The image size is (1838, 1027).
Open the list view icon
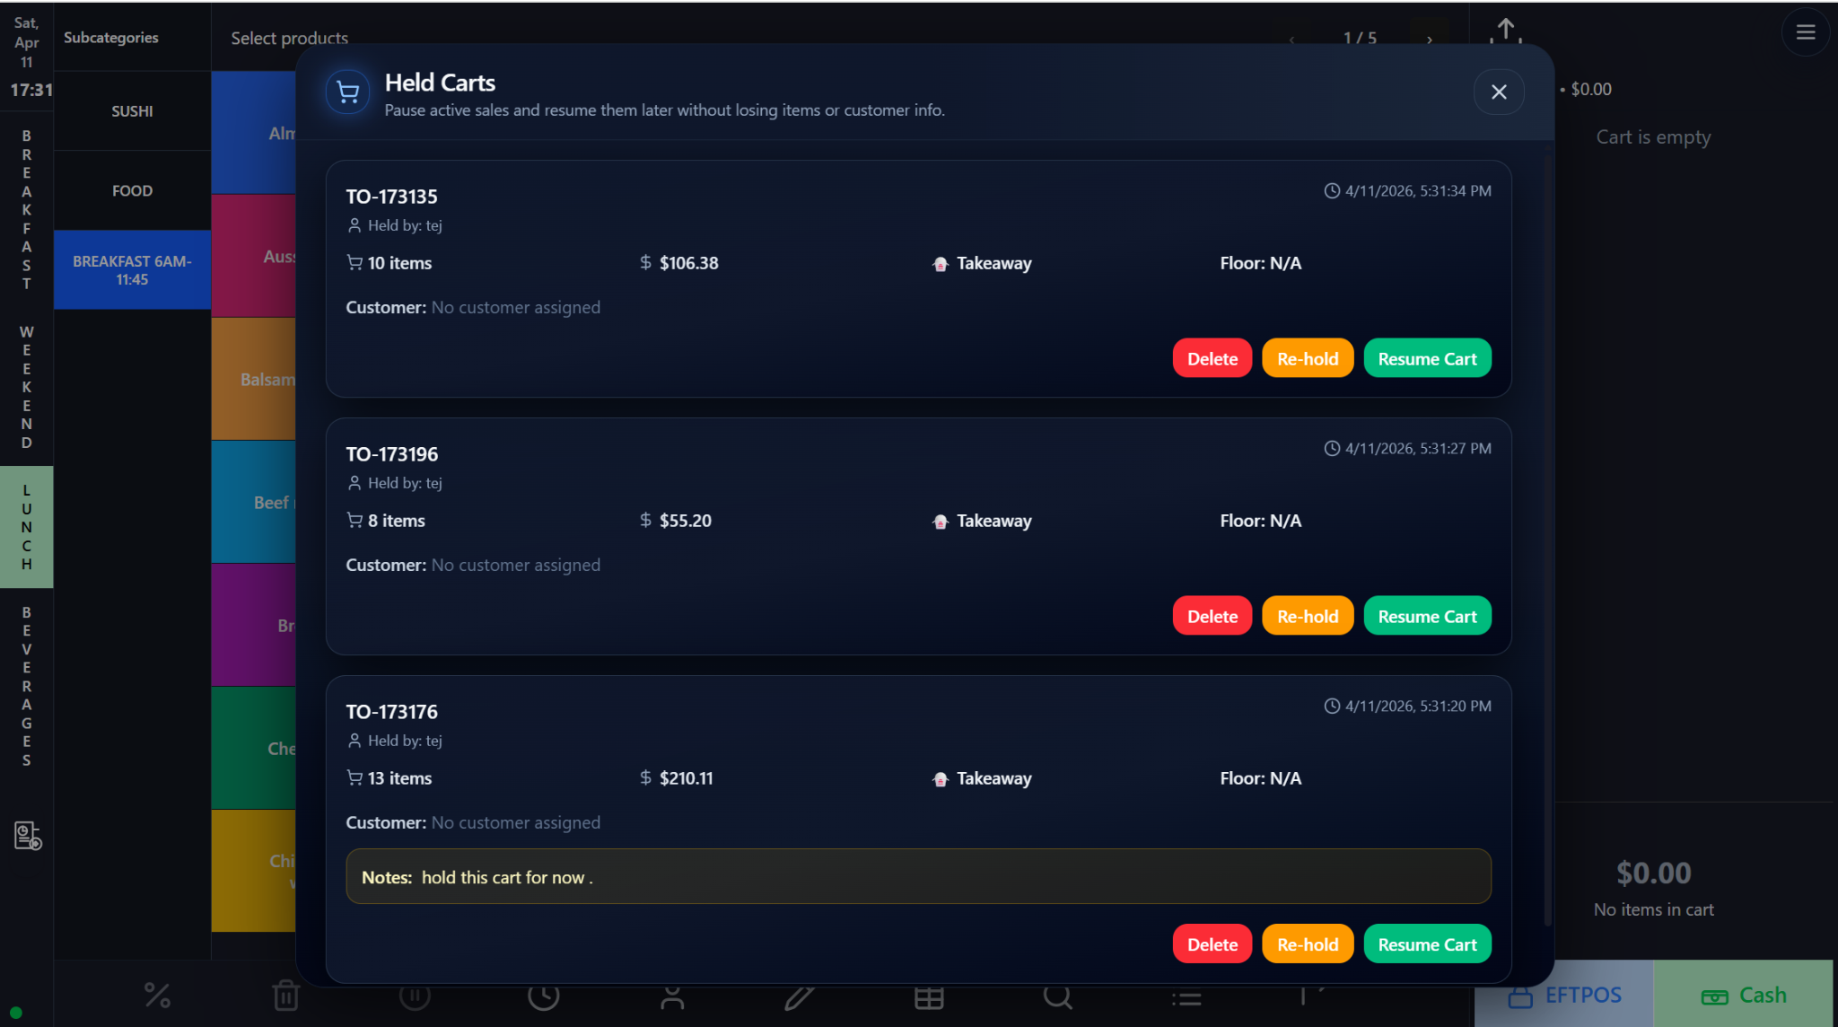click(1186, 998)
